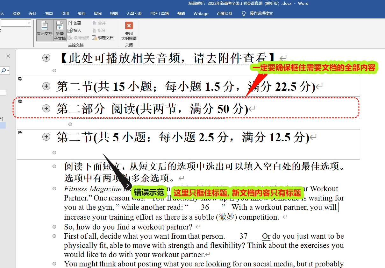Close the navigation pane with X

pyautogui.click(x=8, y=56)
